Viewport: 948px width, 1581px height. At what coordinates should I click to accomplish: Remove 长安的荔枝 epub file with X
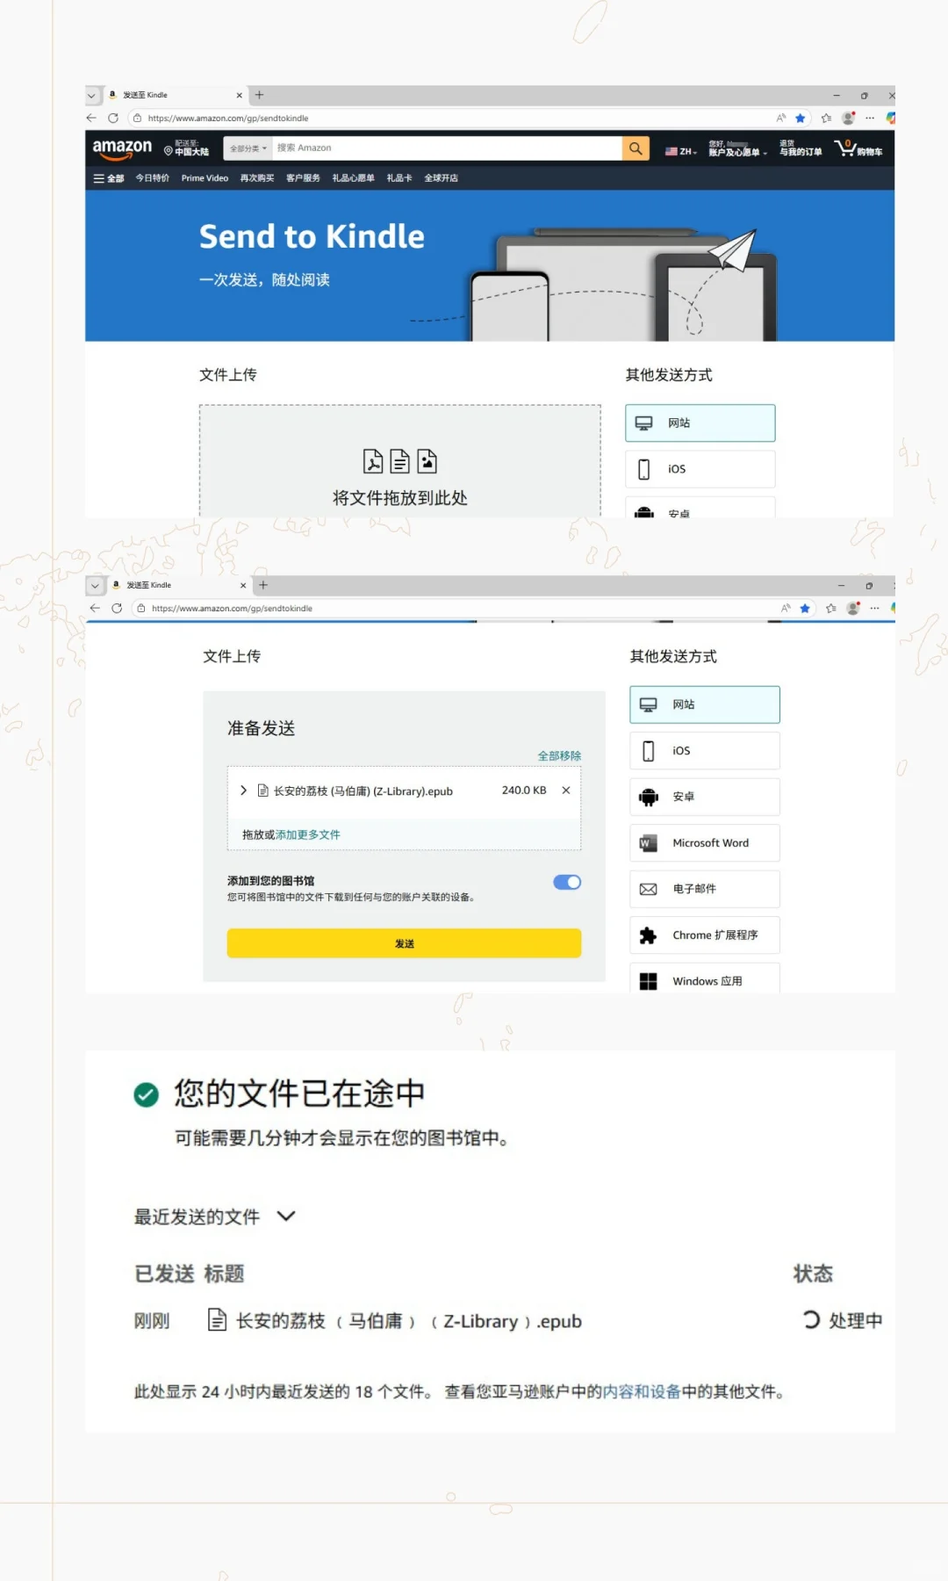pyautogui.click(x=566, y=790)
